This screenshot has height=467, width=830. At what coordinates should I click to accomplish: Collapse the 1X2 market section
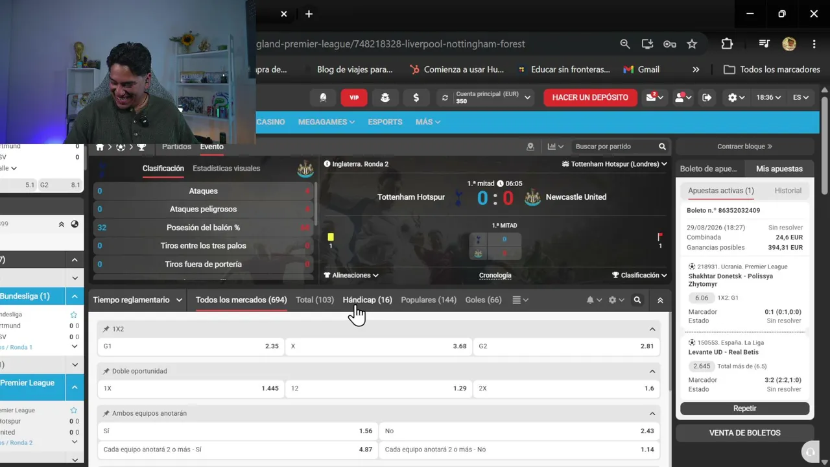652,329
